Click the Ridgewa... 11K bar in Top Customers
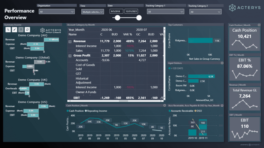Viewport: 264px width, 148px height. tap(200, 40)
